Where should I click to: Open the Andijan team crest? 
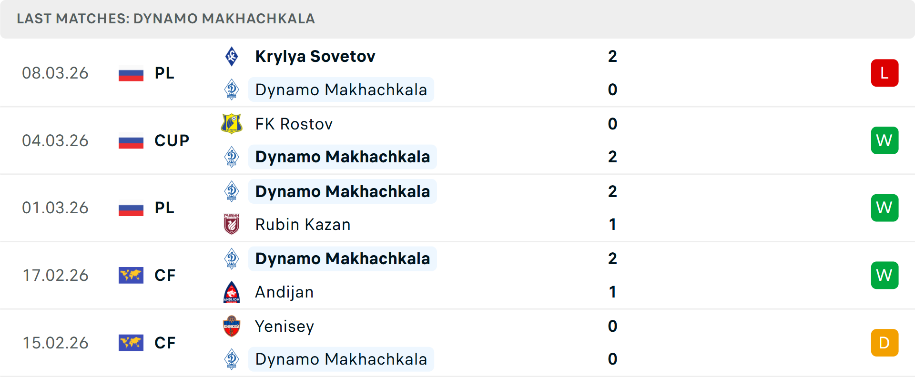click(232, 292)
